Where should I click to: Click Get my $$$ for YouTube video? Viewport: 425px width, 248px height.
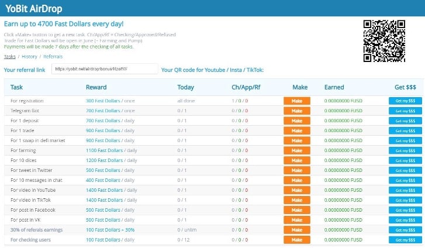click(405, 190)
